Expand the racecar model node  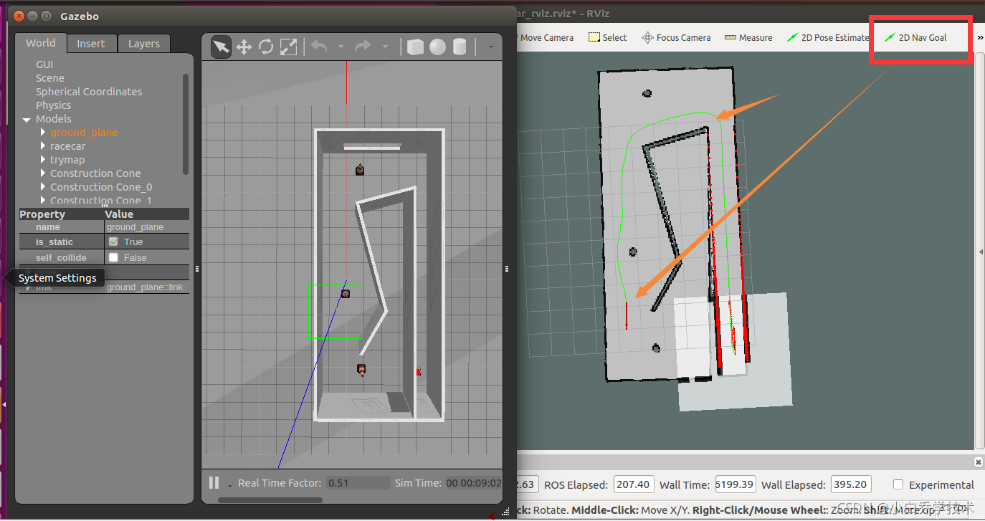43,146
